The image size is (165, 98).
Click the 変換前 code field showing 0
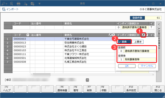point(121,51)
